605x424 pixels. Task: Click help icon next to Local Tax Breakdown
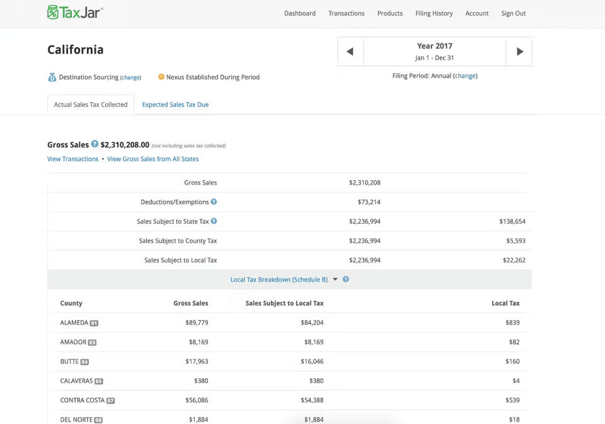click(x=346, y=280)
